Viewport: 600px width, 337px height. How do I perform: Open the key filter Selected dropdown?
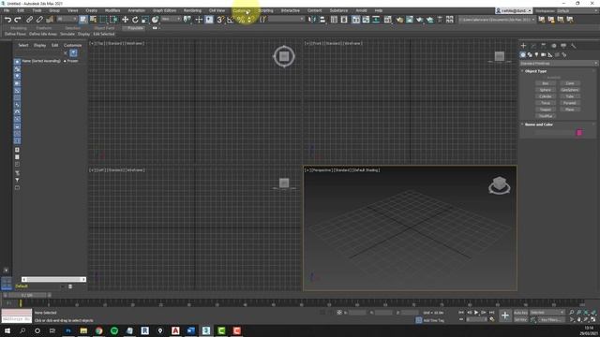(x=547, y=313)
